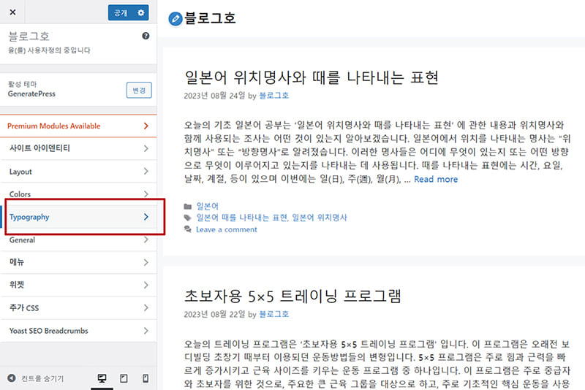This screenshot has width=585, height=390.
Task: Click Leave a comment link
Action: 227,229
